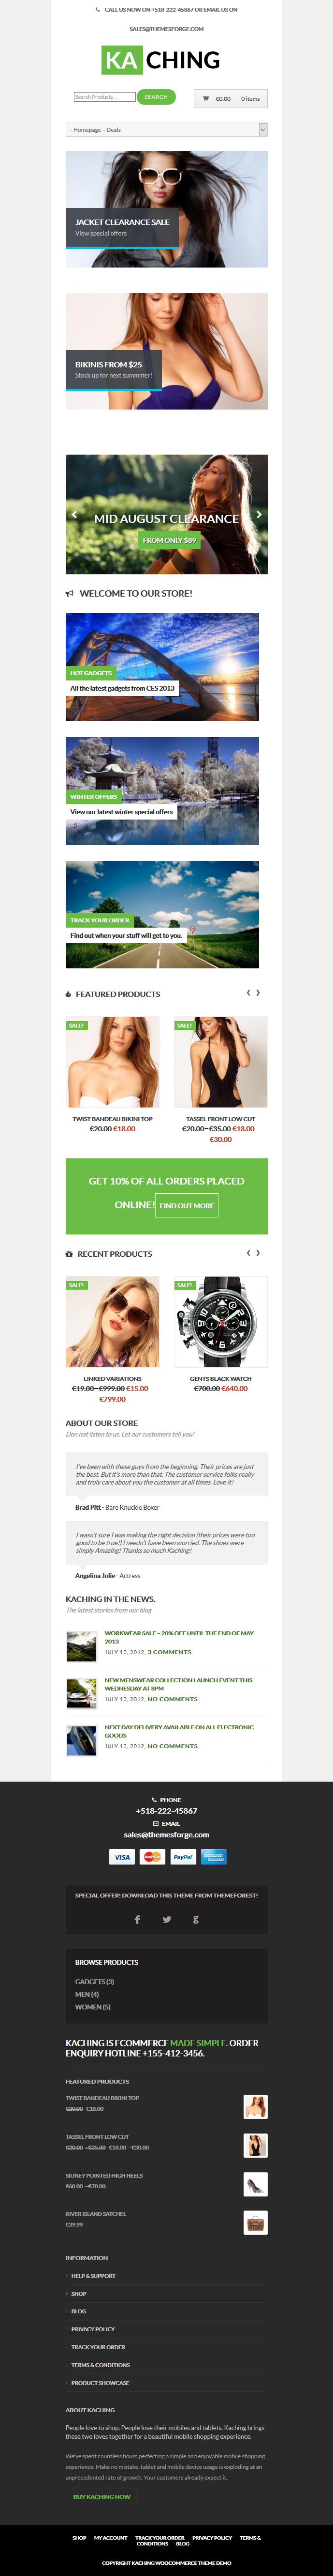Image resolution: width=333 pixels, height=2576 pixels.
Task: Go to previous slide in main slider
Action: point(74,514)
